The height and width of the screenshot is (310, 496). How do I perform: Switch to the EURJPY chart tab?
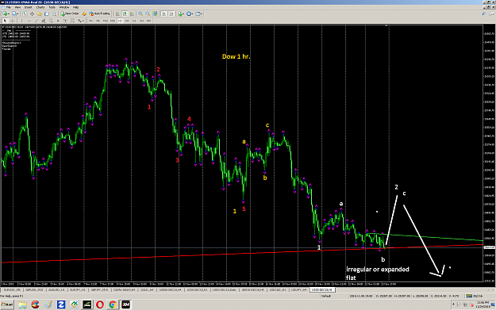coord(78,289)
